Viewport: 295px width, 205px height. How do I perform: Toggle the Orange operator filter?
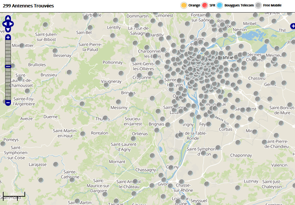(184, 5)
